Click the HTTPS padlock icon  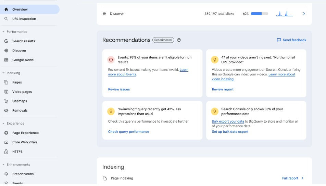point(6,152)
